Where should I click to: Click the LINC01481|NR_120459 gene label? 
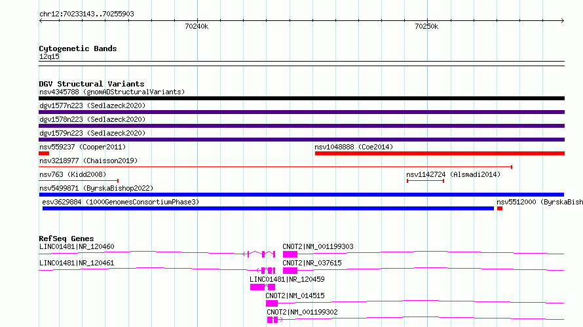[287, 279]
